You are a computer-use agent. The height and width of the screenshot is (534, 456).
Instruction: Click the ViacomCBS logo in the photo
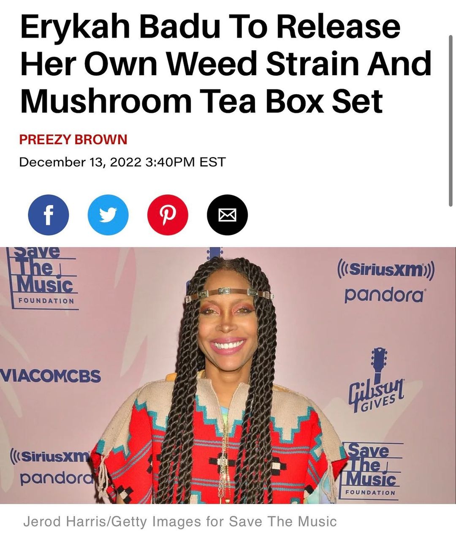(51, 376)
